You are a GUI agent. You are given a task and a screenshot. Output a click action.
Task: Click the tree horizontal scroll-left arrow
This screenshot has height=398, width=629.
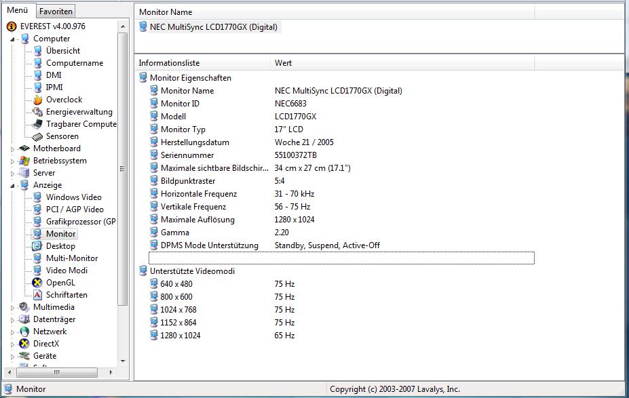pyautogui.click(x=9, y=372)
